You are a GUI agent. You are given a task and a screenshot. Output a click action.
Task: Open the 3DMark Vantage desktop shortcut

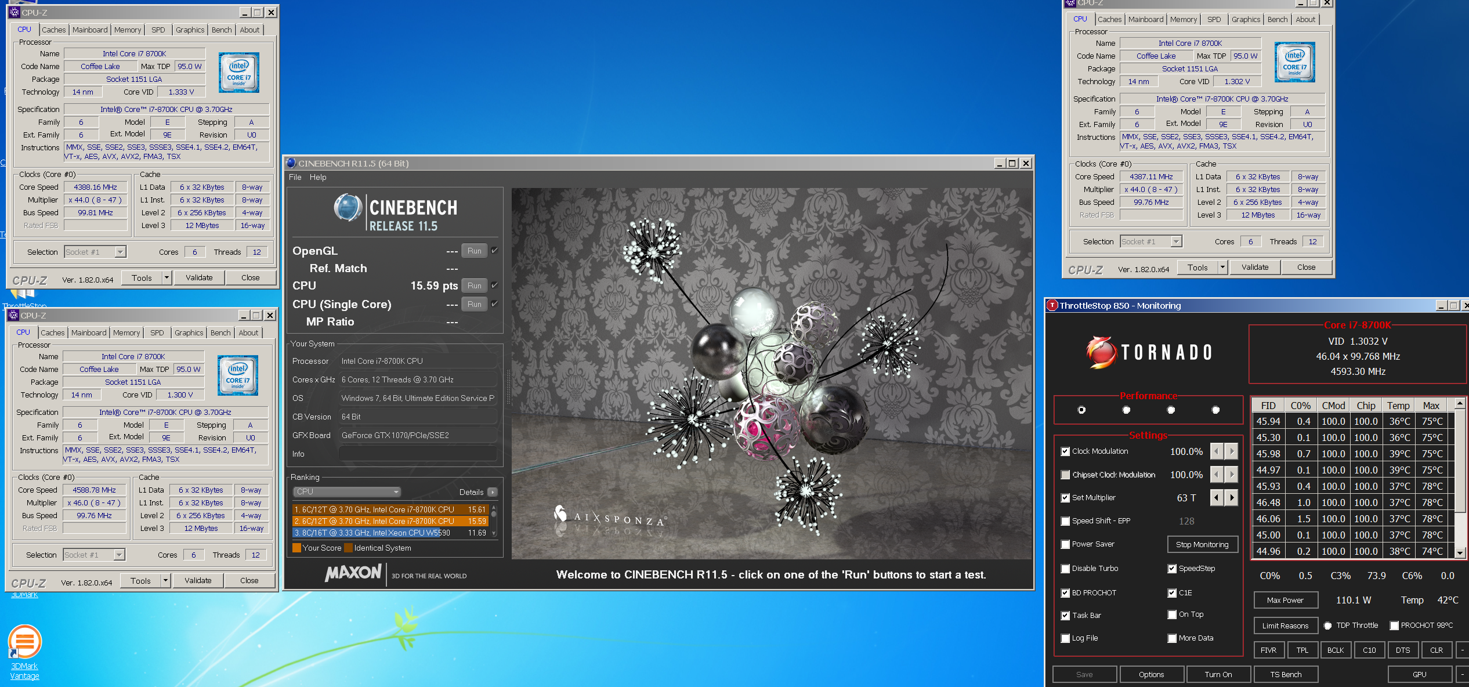[x=24, y=653]
